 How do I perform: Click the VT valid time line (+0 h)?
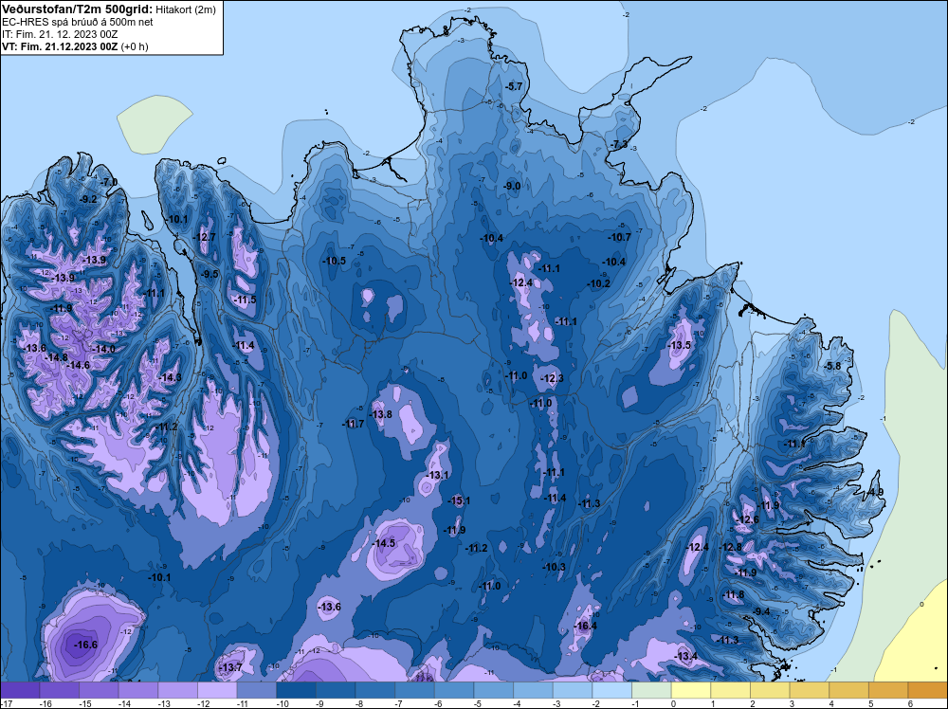tap(75, 46)
